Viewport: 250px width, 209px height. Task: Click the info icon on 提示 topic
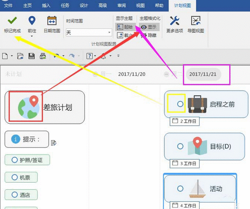click(16, 139)
